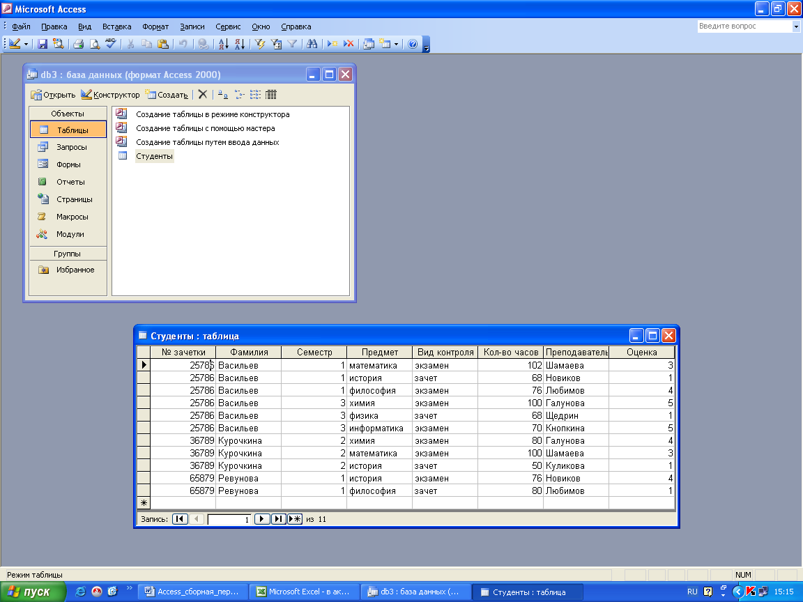Open the пуск Start button
This screenshot has width=803, height=602.
tap(33, 592)
